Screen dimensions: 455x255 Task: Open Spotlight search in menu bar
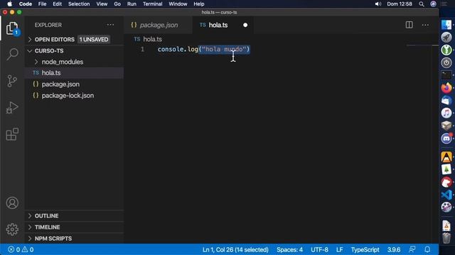[422, 4]
